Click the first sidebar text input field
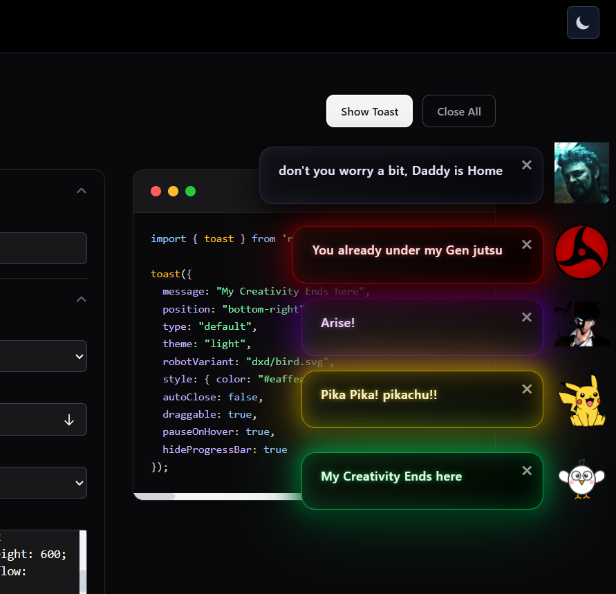 point(42,248)
